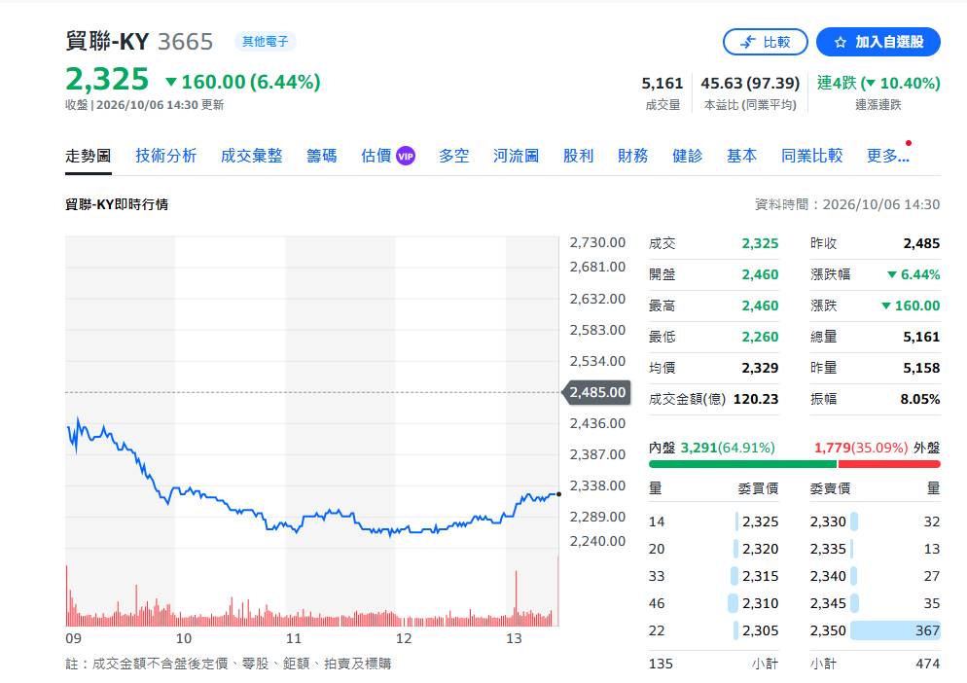This screenshot has height=683, width=967.
Task: Open the 財務 tab
Action: 632,156
